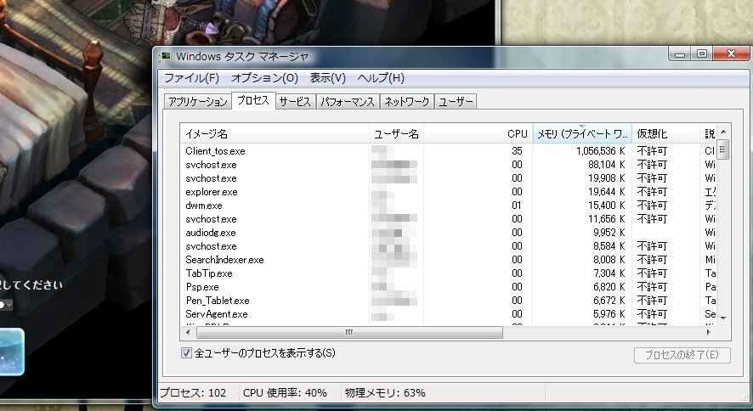The width and height of the screenshot is (753, 411).
Task: Click the process list scroll-down arrow
Action: pyautogui.click(x=723, y=318)
